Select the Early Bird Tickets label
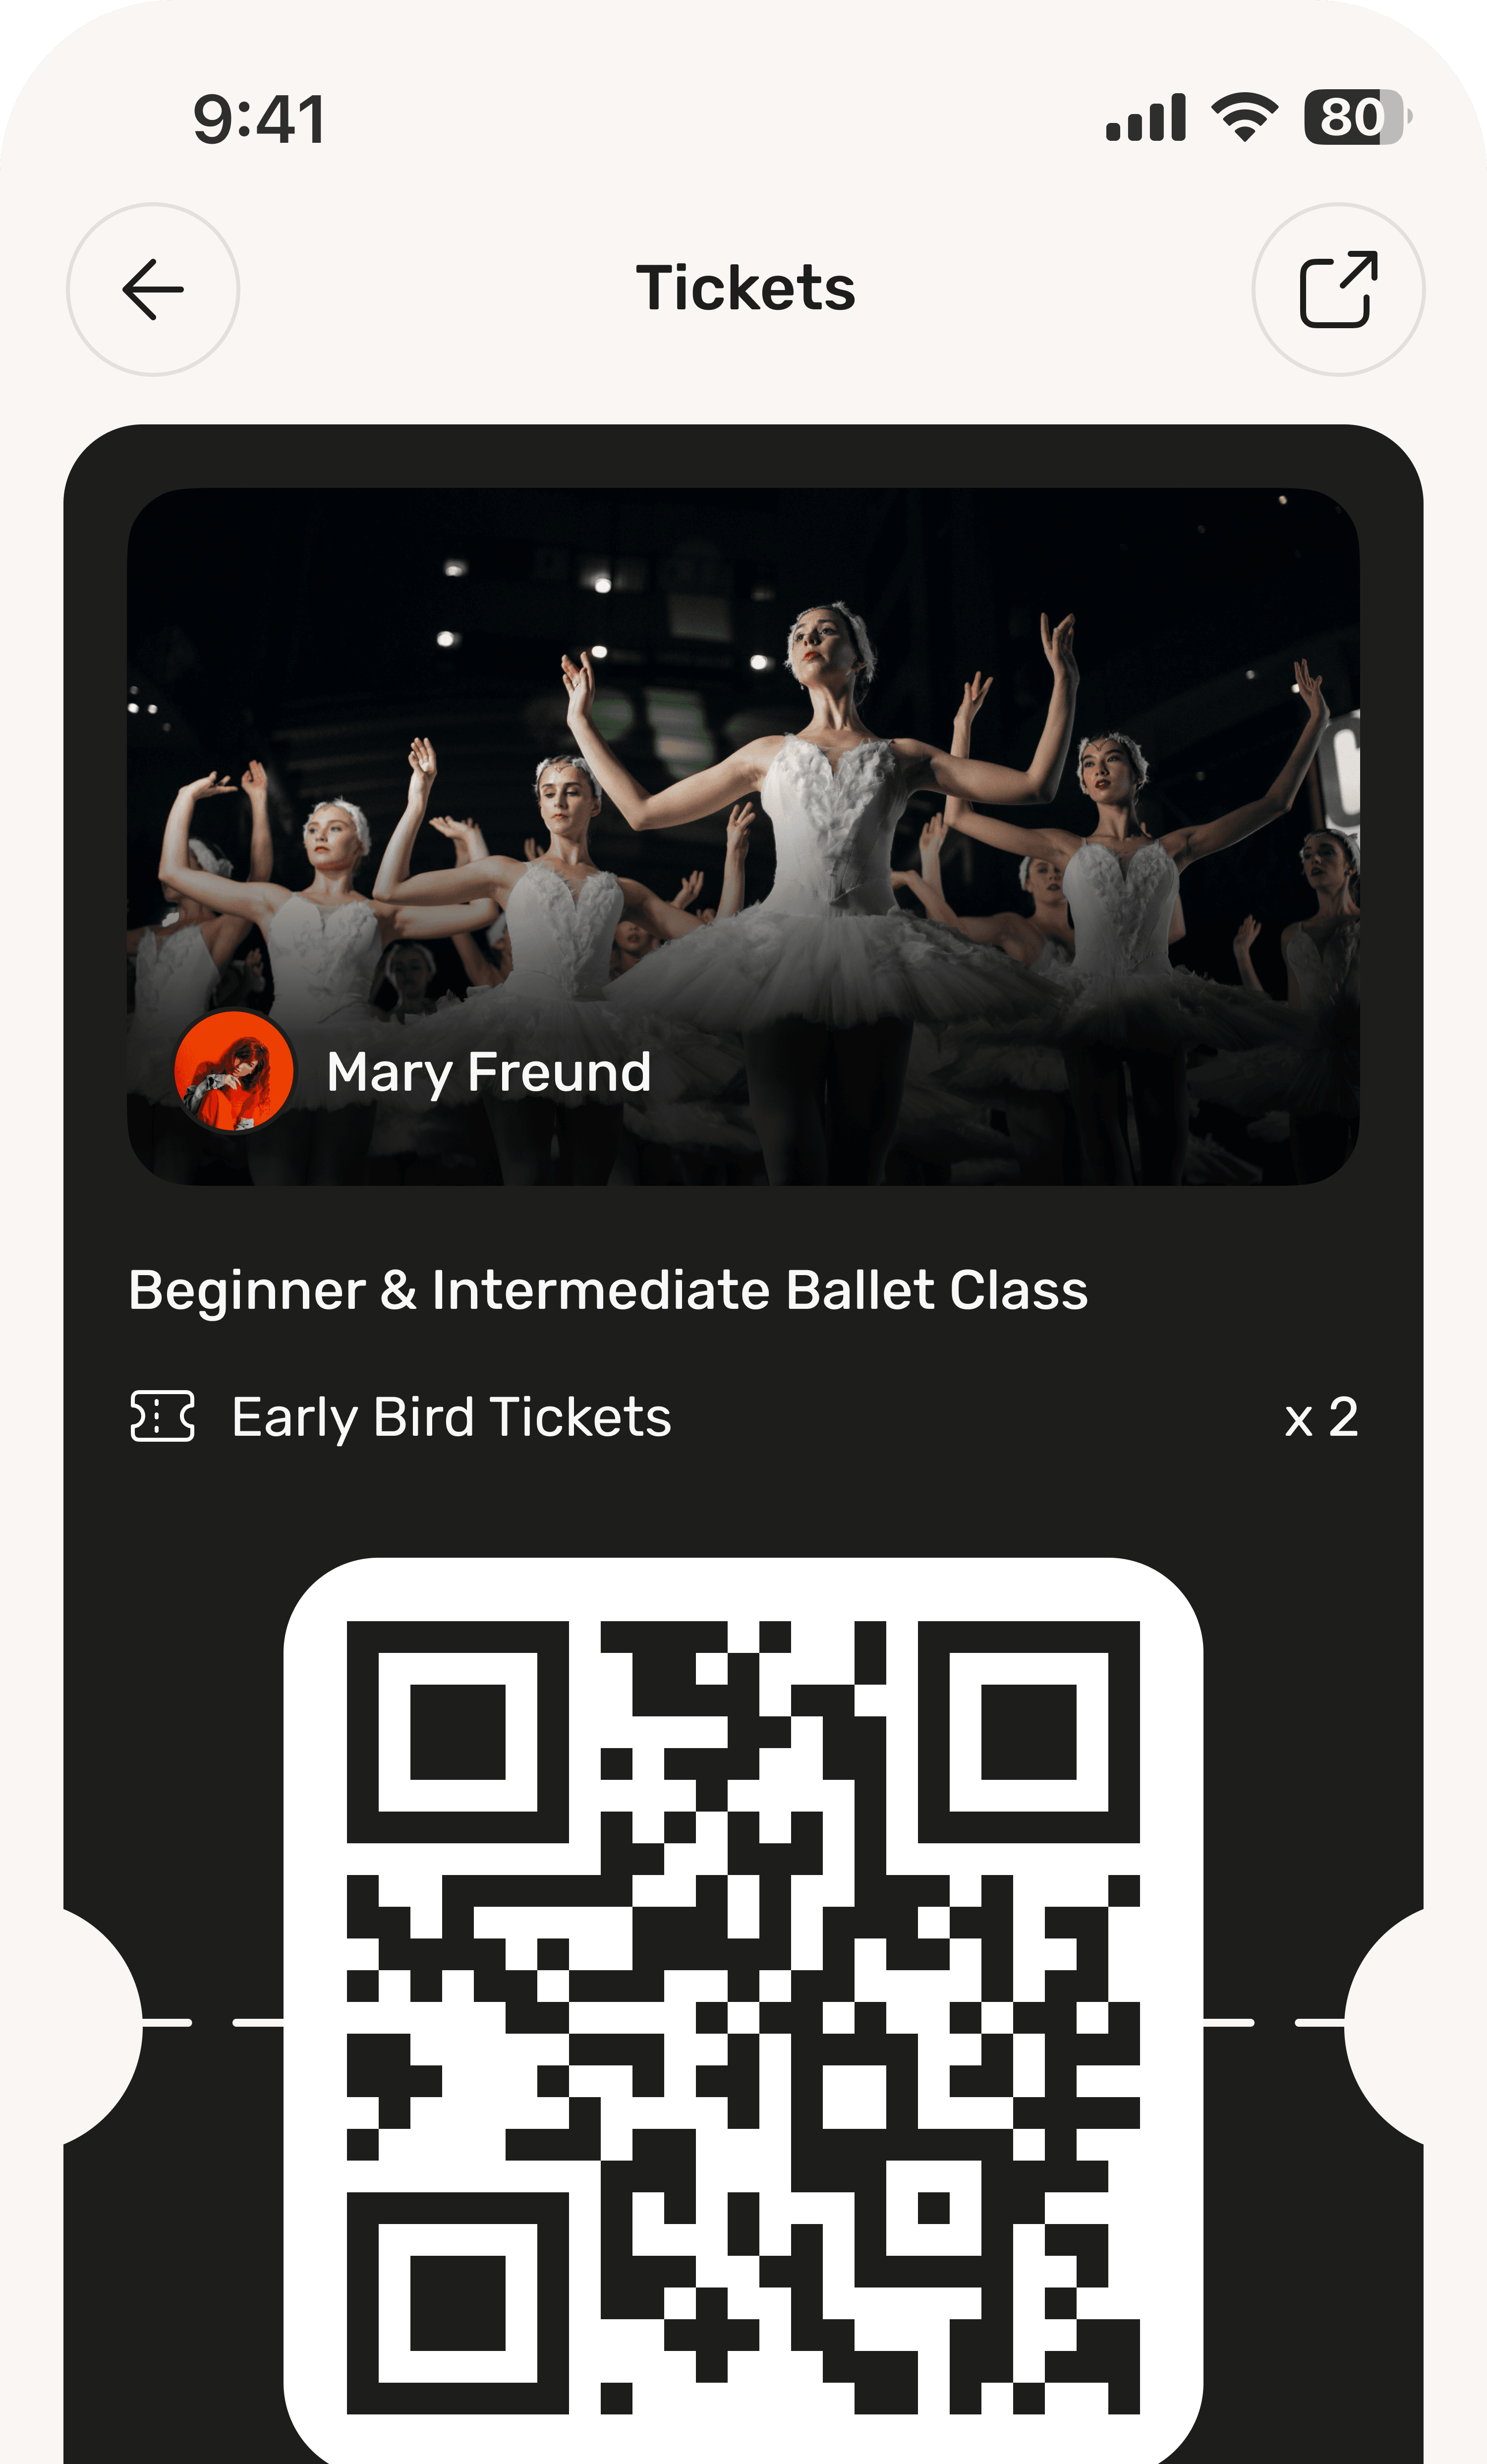 pos(451,1418)
